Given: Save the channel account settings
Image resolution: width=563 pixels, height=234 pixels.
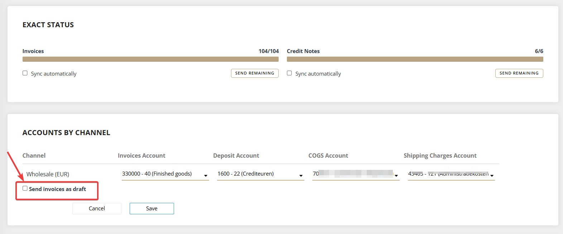Looking at the screenshot, I should point(151,209).
